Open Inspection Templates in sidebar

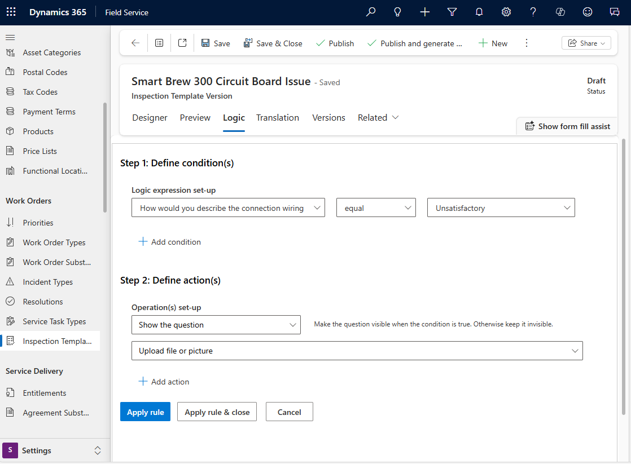pyautogui.click(x=50, y=341)
